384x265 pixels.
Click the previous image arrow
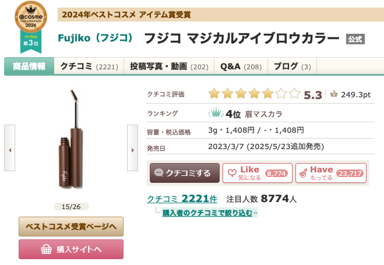tap(9, 149)
